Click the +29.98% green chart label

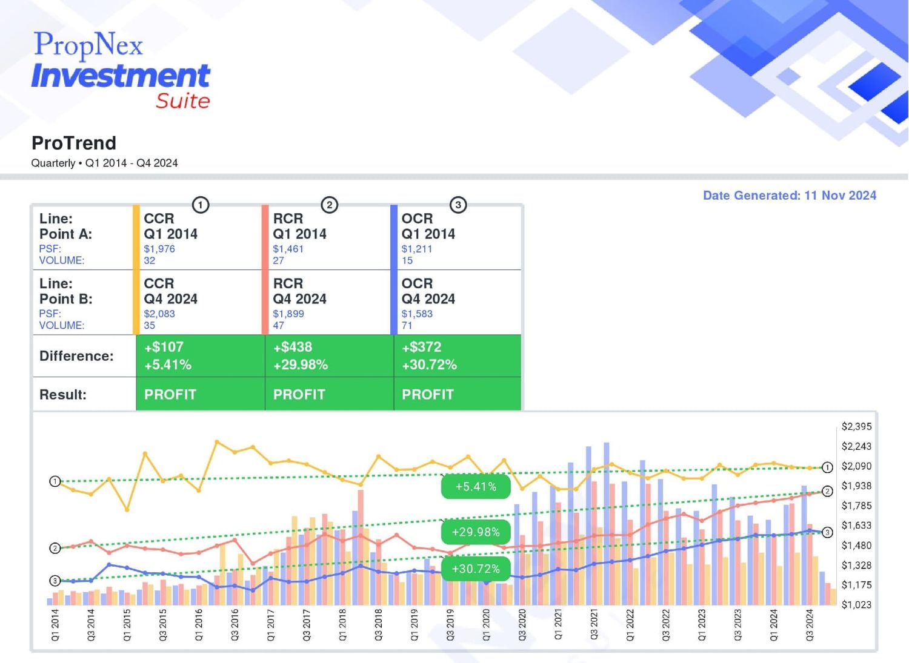coord(476,532)
